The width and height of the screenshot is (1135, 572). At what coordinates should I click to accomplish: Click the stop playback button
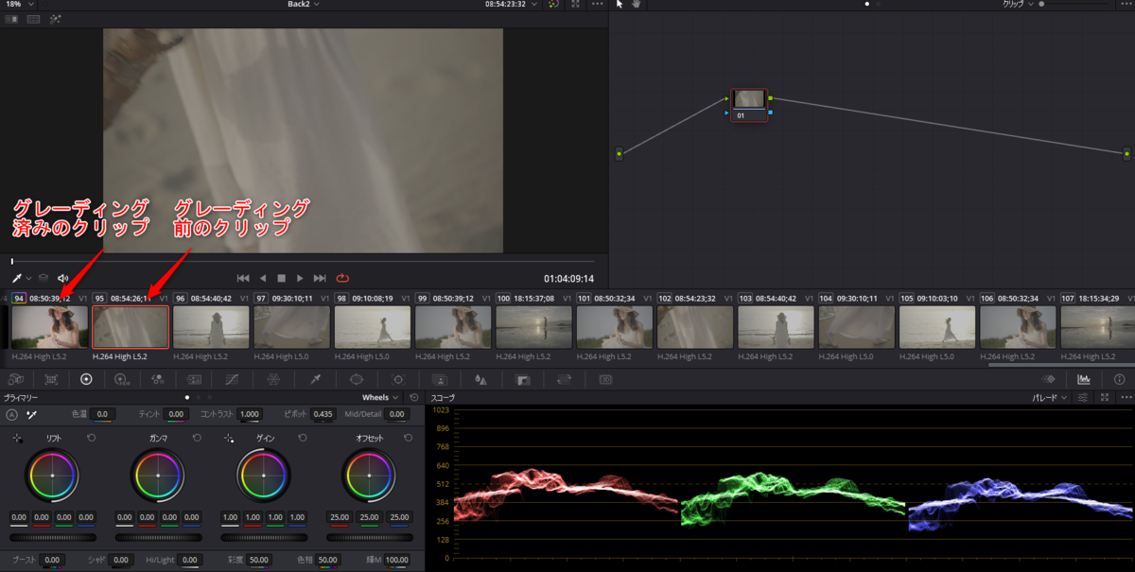click(281, 278)
